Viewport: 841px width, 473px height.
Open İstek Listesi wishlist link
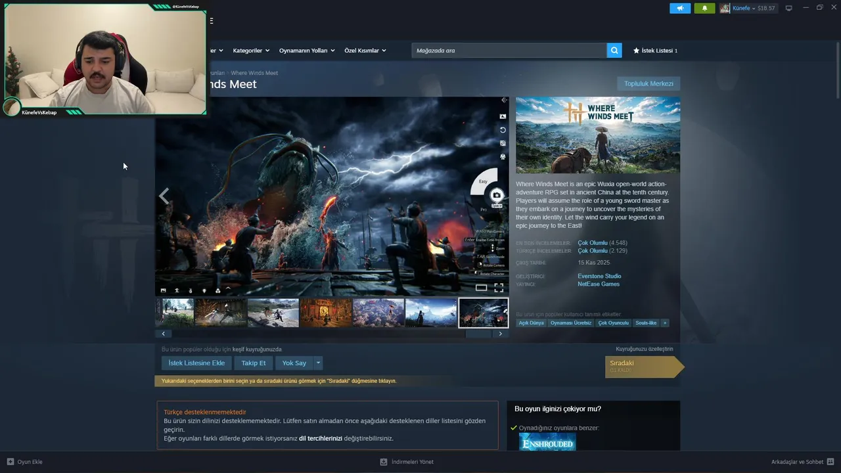coord(655,51)
